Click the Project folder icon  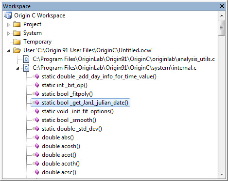[17, 24]
